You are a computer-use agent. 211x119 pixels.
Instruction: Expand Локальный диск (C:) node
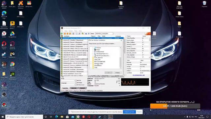click(x=93, y=54)
